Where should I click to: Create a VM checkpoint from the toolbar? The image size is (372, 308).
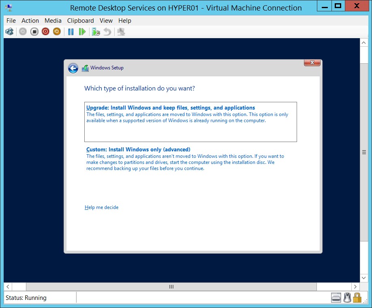[x=96, y=32]
